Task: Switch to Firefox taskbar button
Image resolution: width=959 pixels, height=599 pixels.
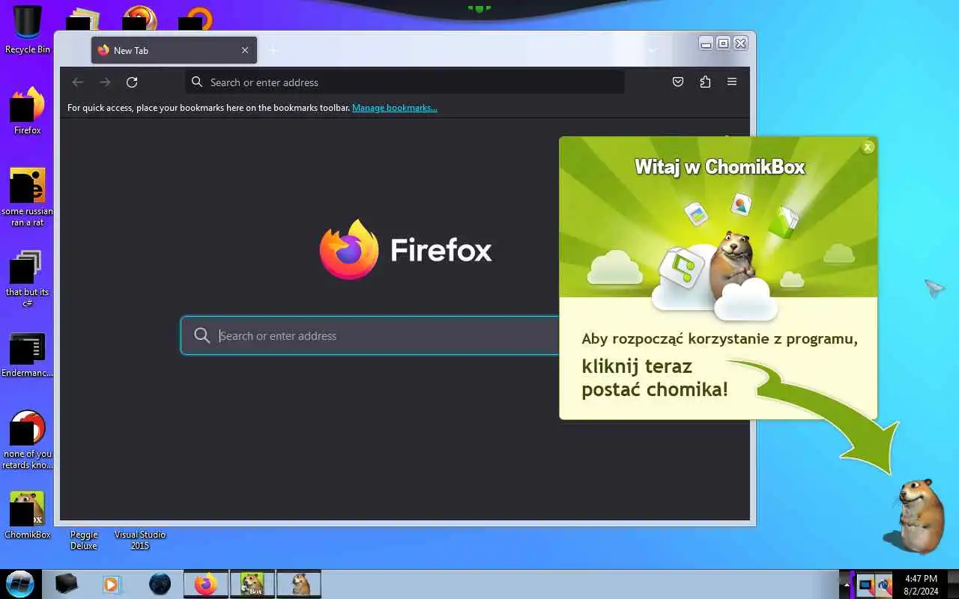Action: click(x=206, y=584)
